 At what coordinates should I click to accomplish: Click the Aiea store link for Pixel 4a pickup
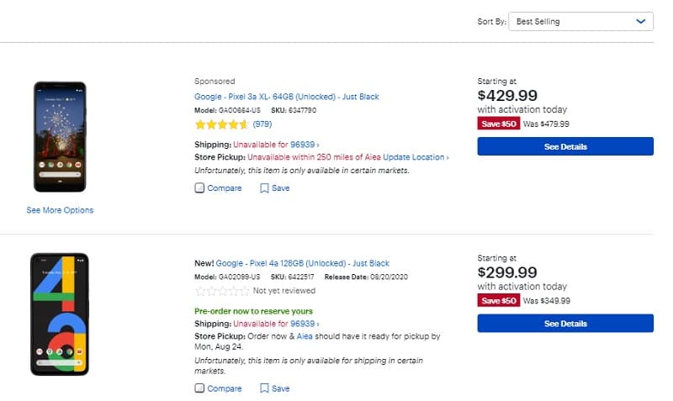coord(305,336)
